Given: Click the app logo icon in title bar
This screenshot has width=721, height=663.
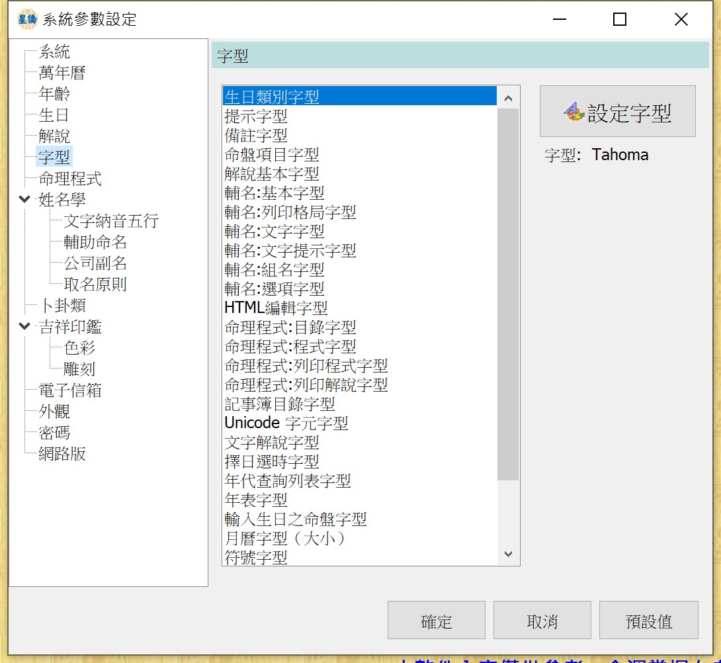Looking at the screenshot, I should point(28,19).
